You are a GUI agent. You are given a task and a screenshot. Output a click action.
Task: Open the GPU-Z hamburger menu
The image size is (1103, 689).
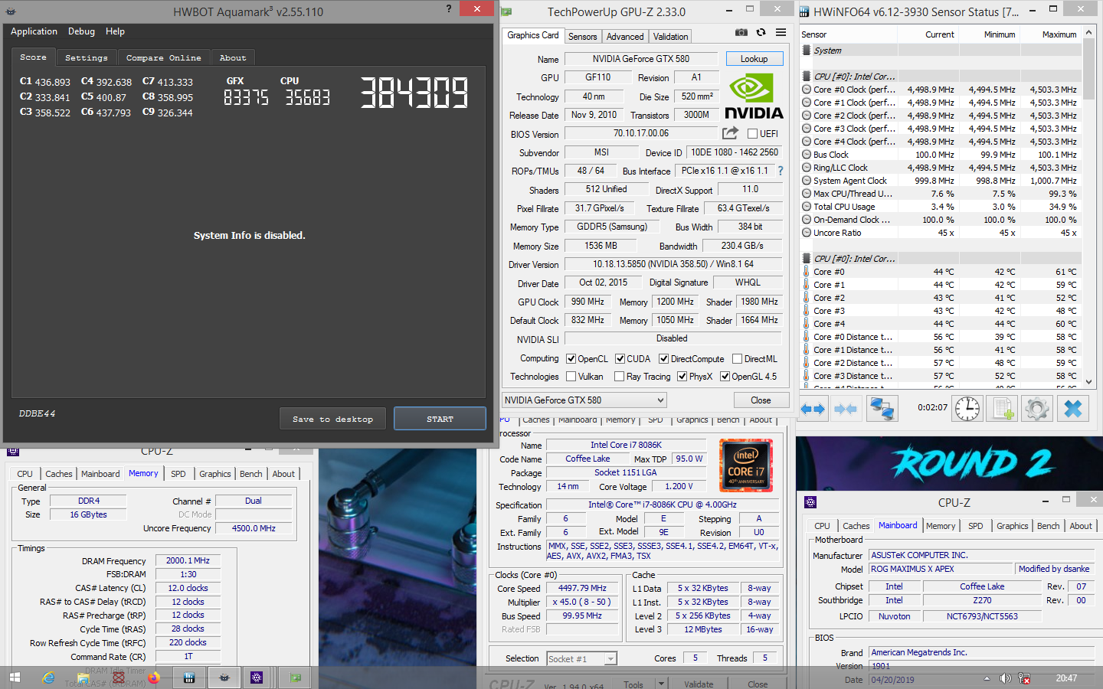781,32
